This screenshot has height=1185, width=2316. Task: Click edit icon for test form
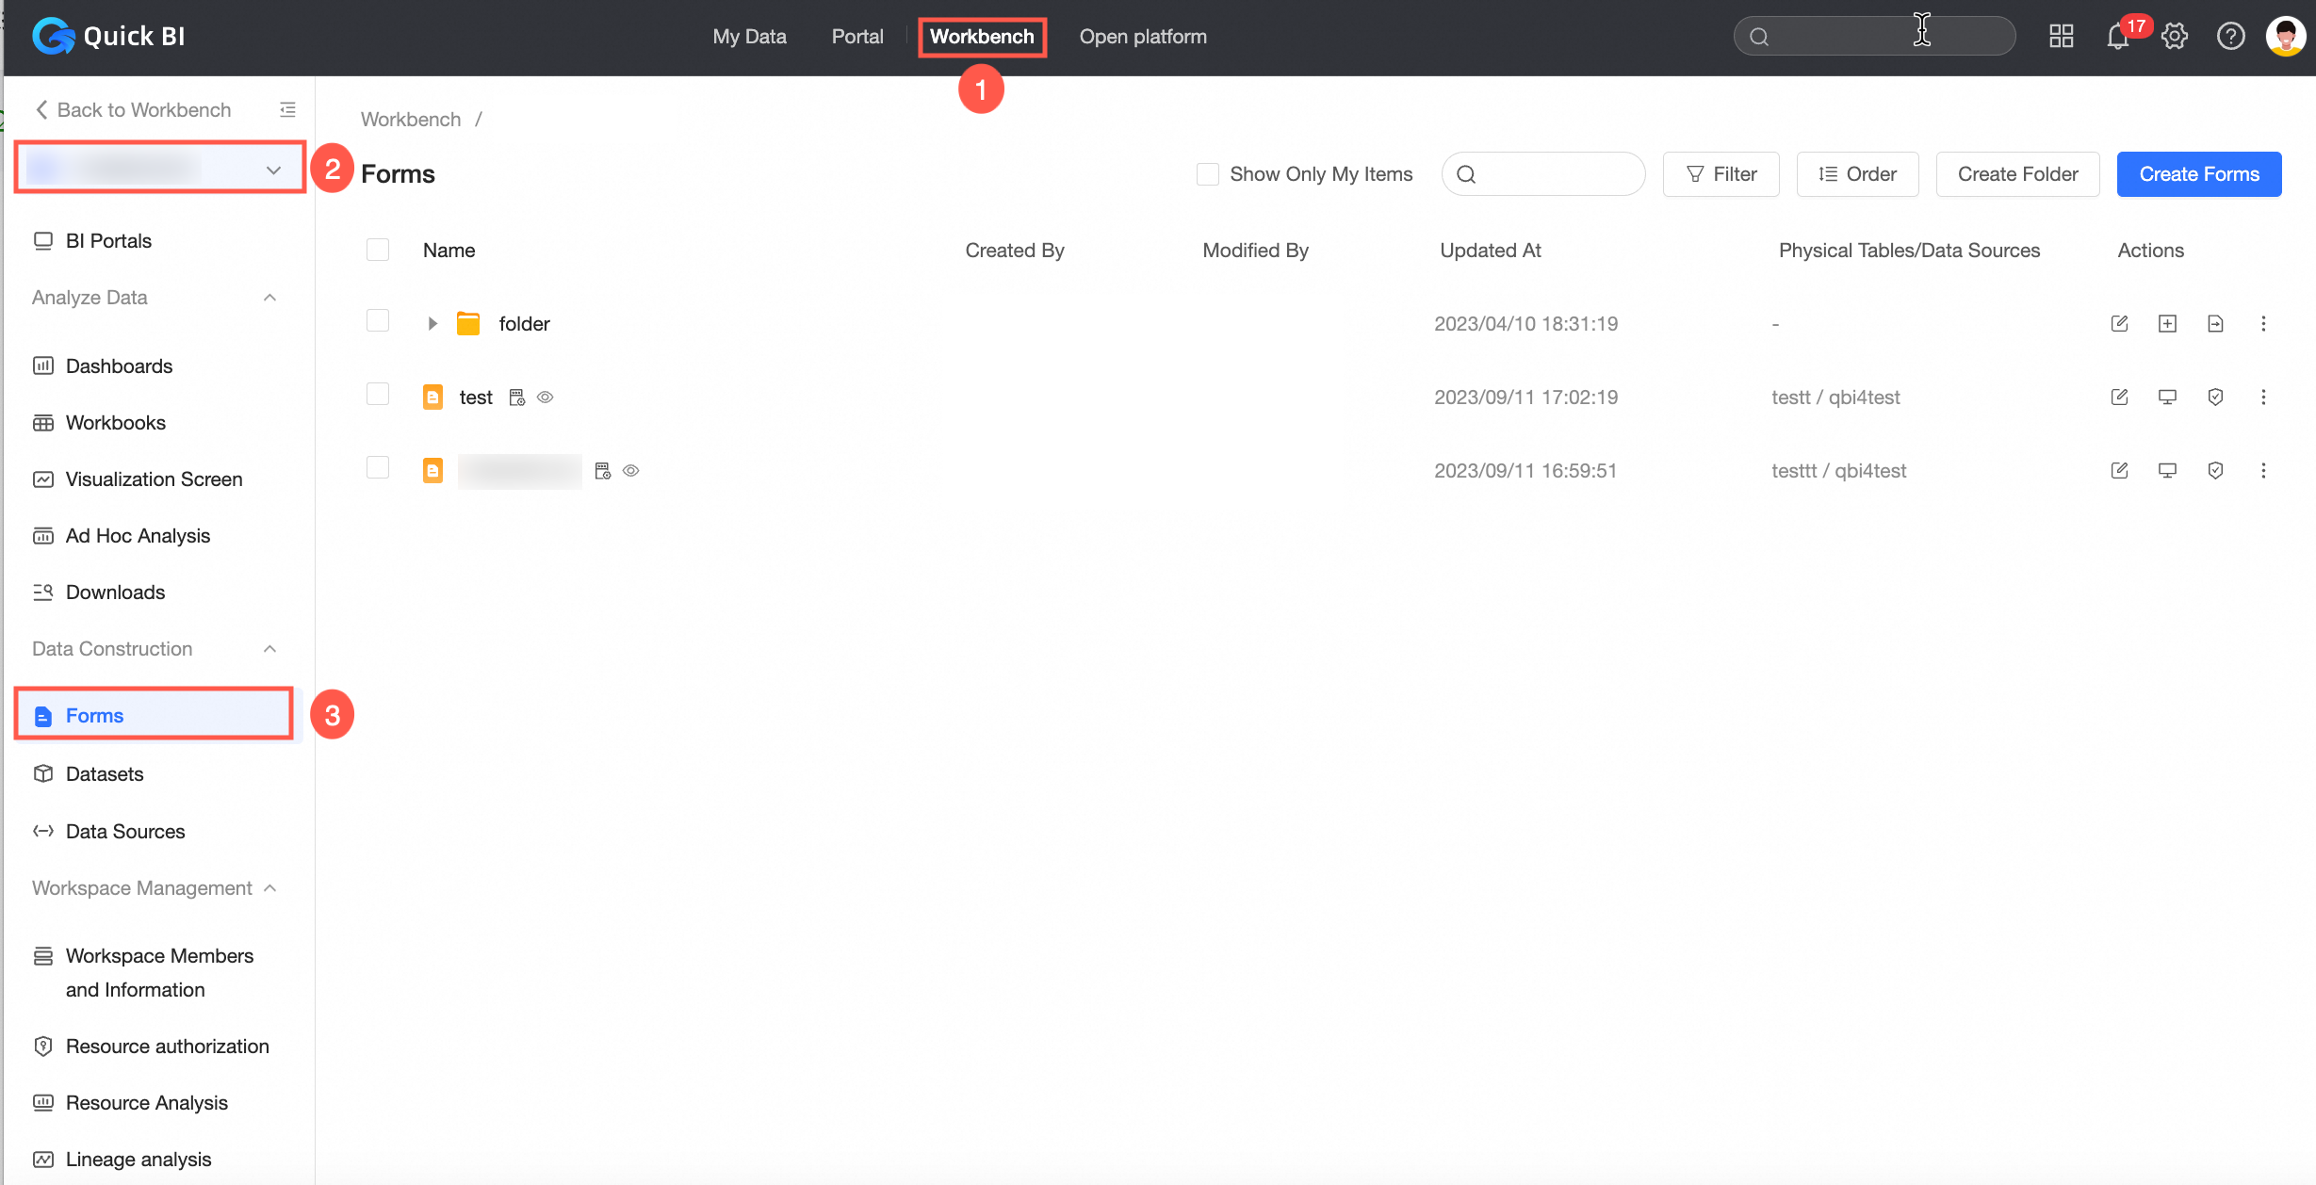[x=2119, y=397]
